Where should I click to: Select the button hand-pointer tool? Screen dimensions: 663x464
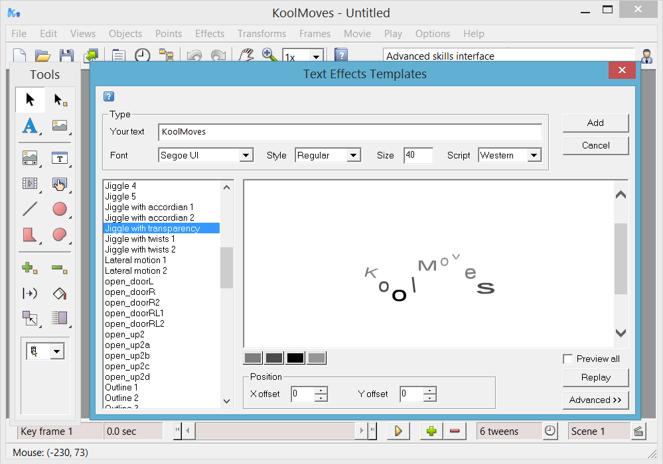point(60,184)
